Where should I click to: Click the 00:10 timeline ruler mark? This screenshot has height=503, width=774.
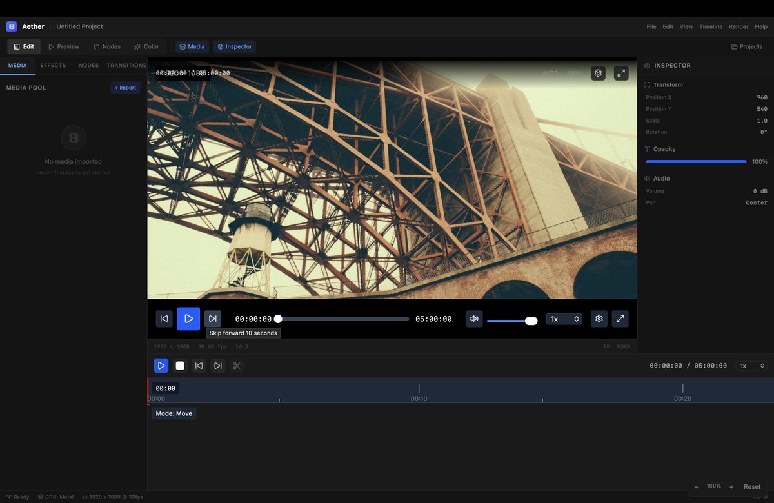pos(419,399)
